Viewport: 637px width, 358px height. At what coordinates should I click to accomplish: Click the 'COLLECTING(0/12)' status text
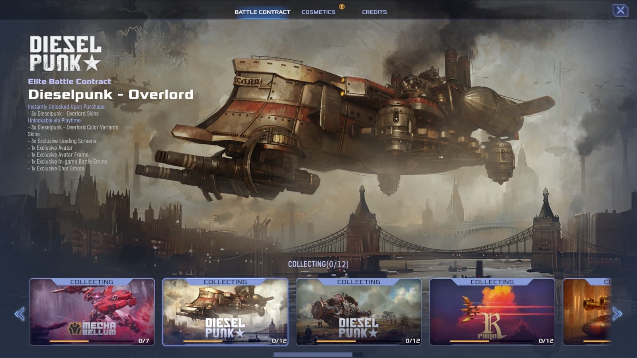318,264
